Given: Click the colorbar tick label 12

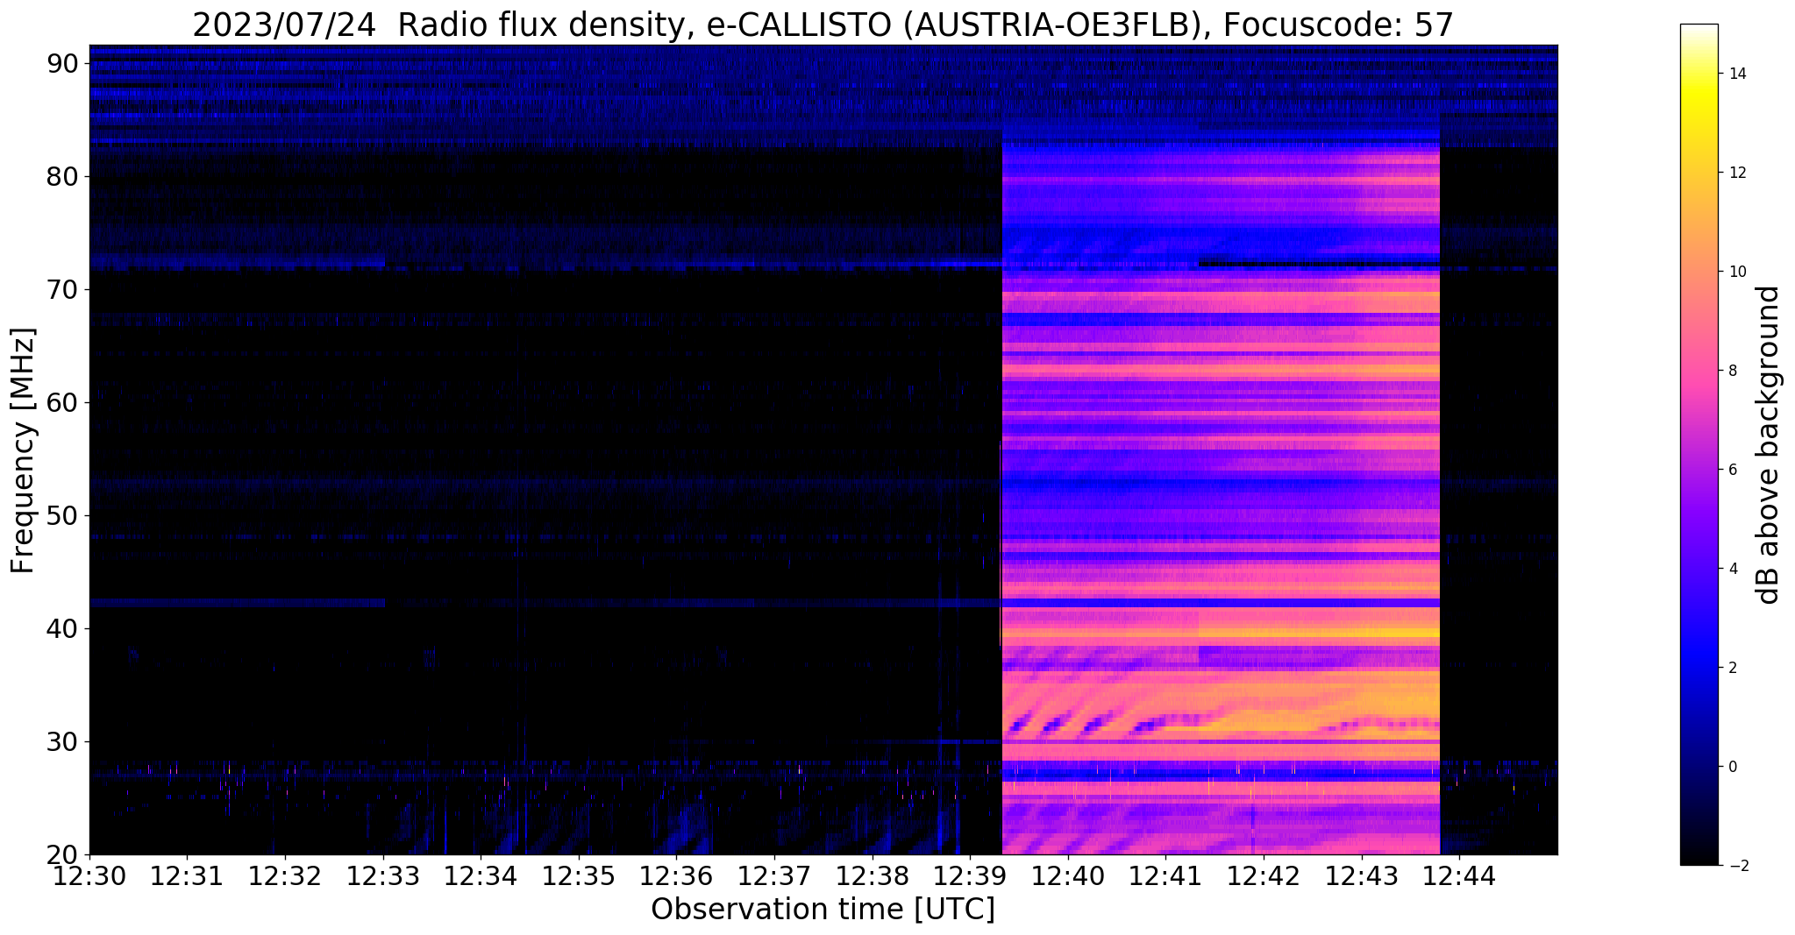Looking at the screenshot, I should [1735, 173].
